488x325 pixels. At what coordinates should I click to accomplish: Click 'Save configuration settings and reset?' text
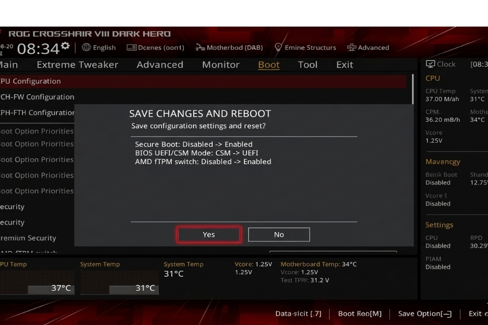tap(198, 126)
